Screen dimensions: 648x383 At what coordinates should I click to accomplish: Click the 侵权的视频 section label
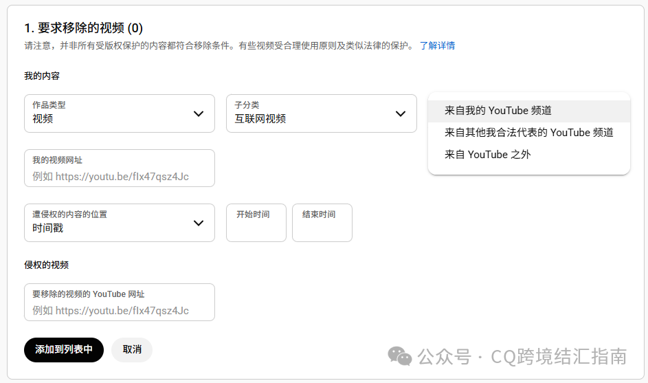46,265
